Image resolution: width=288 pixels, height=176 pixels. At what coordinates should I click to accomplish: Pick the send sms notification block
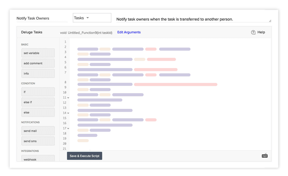pyautogui.click(x=38, y=141)
